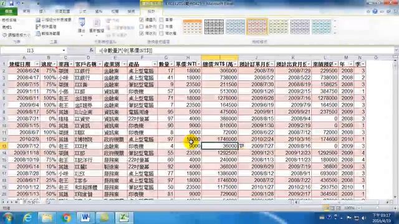Click 轉換為範圍 convert to range label
This screenshot has height=224, width=399.
point(51,33)
